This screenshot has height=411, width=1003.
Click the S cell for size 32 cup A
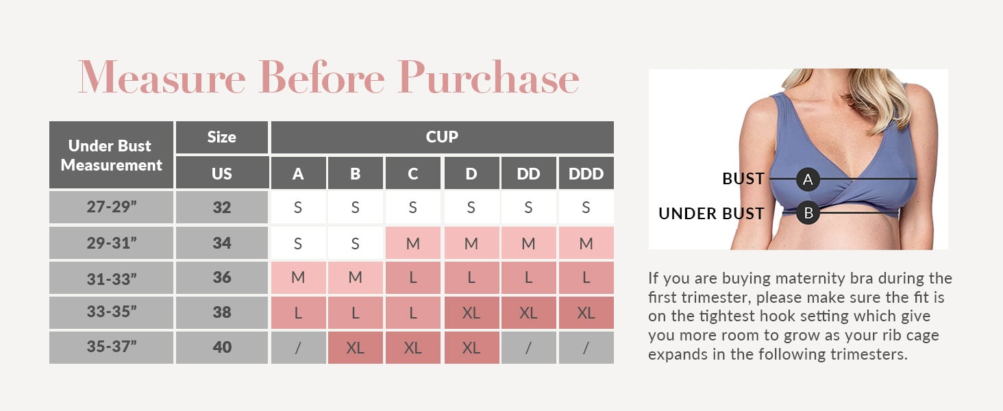(x=298, y=208)
